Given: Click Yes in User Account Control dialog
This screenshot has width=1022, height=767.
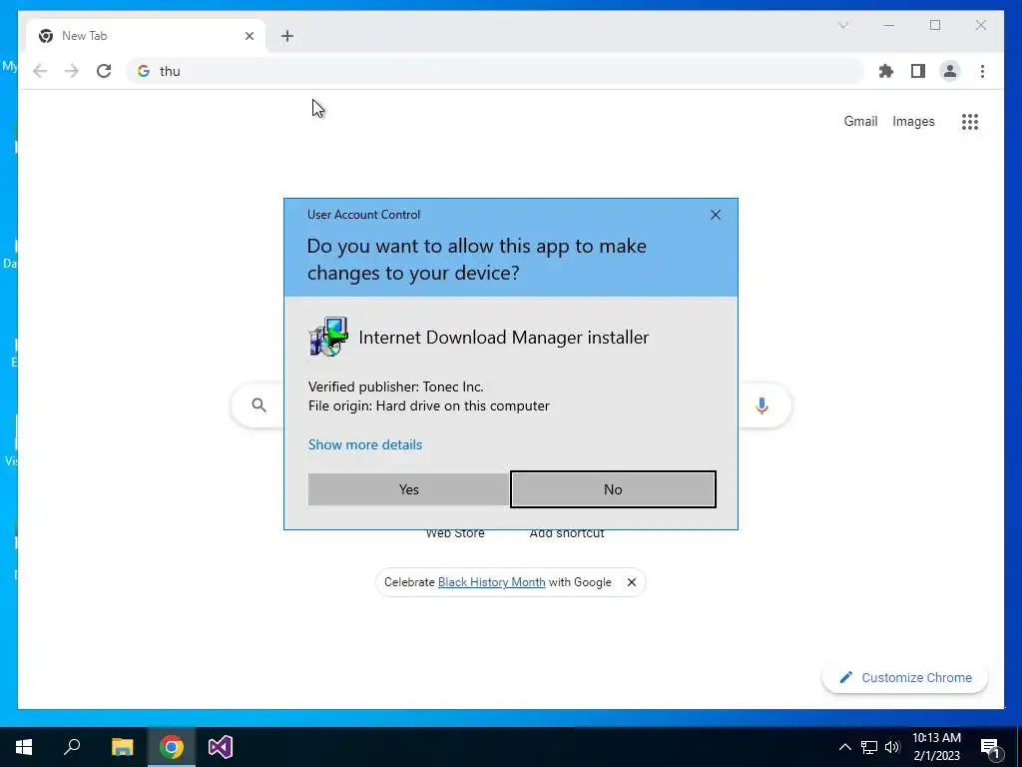Looking at the screenshot, I should pos(408,489).
